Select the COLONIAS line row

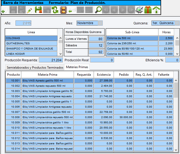[31, 38]
